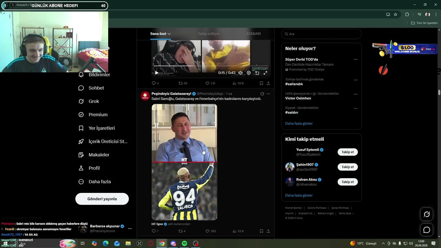Open Tüm Yer İşaretleri bookmarks folder

point(424,23)
